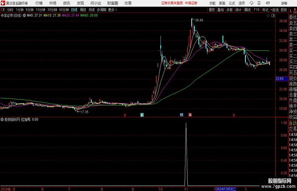Expand the 股朋指标网 indicator dropdown arrow
Viewport: 297px width, 191px height.
point(2,119)
